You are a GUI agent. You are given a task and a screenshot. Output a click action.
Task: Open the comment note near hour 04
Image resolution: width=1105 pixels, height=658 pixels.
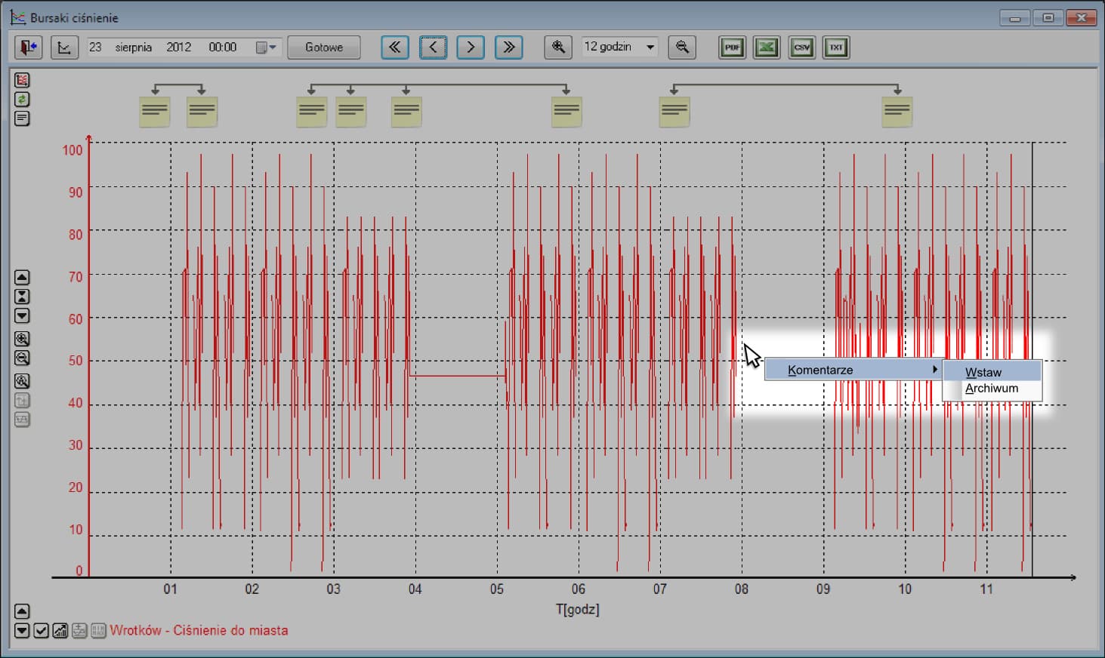tap(406, 112)
